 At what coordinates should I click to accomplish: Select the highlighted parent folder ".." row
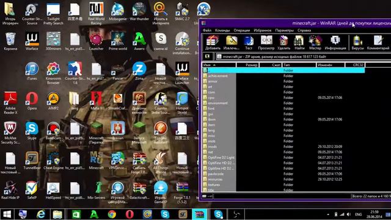[283, 70]
